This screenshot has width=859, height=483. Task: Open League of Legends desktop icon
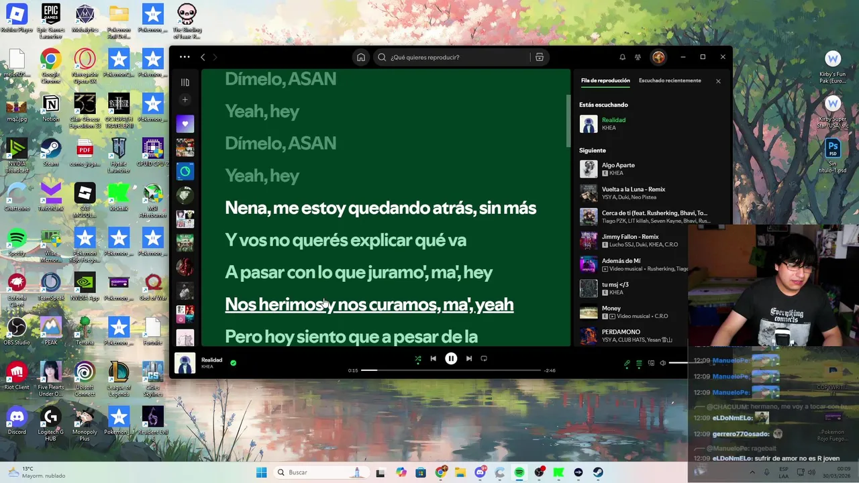119,379
